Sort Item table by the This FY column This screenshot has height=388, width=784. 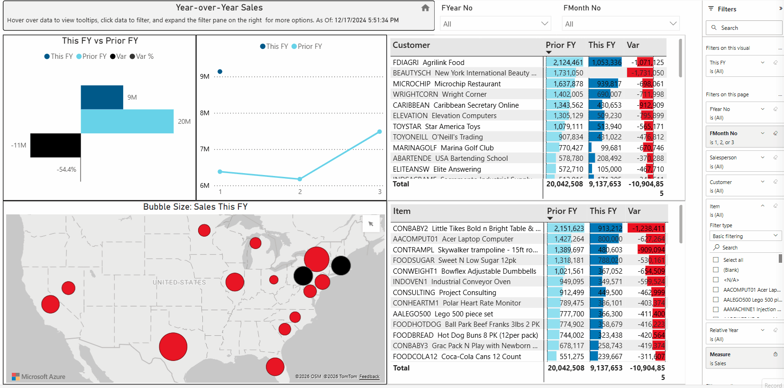[603, 211]
